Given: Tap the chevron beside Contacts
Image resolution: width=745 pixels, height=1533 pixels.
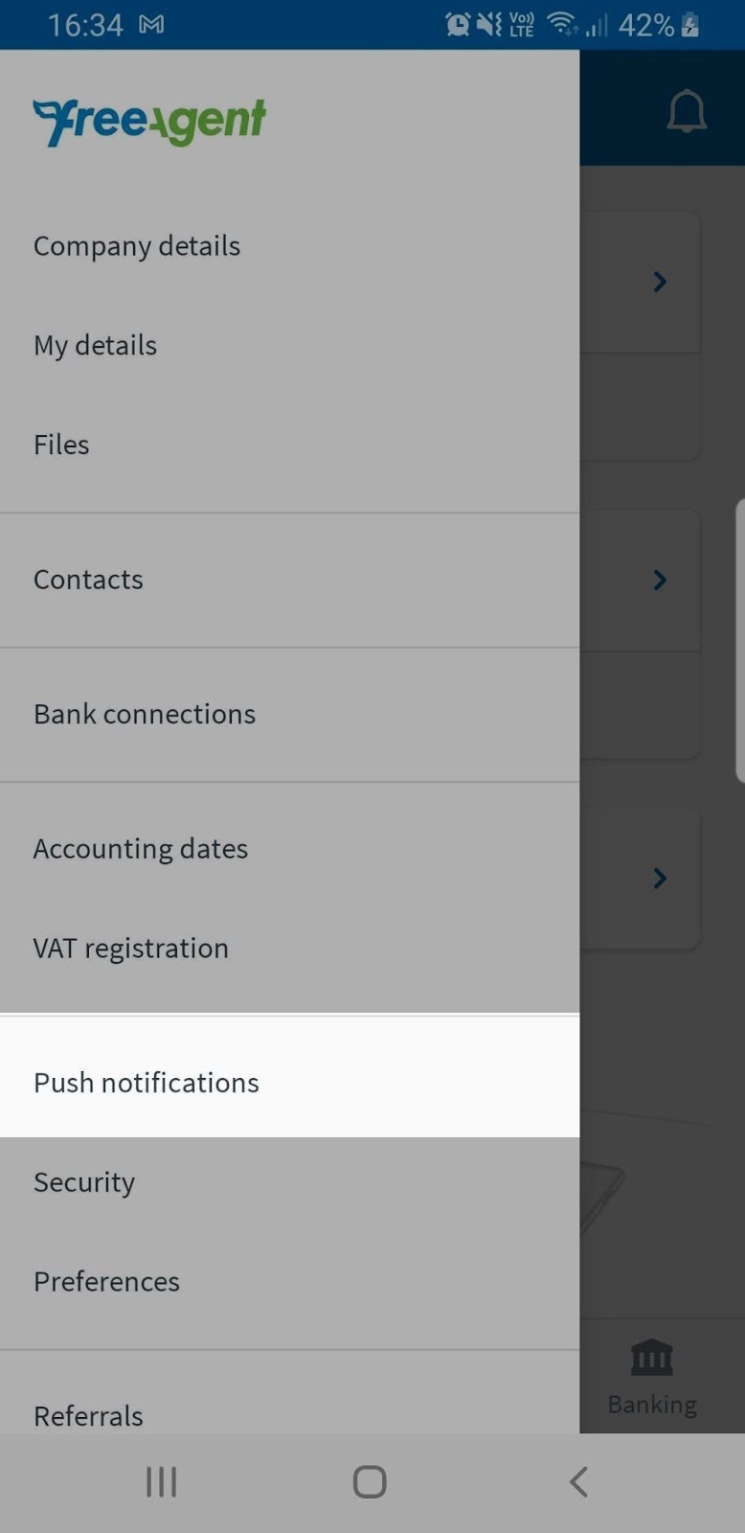Looking at the screenshot, I should click(659, 580).
